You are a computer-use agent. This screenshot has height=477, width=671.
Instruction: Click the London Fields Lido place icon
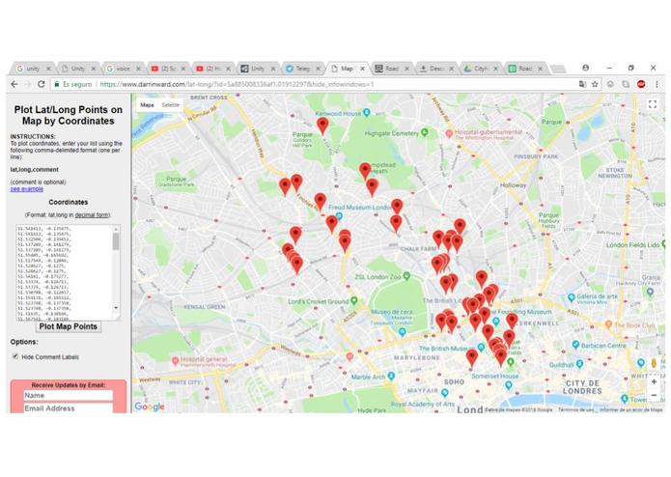tap(663, 244)
